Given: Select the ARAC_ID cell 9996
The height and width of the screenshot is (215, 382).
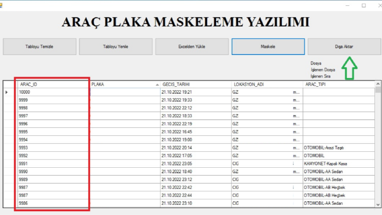Looking at the screenshot, I should tap(54, 124).
